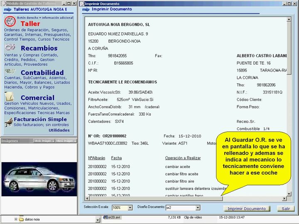The height and width of the screenshot is (224, 299).
Task: Click the 15-12-2010 13:47 modified date
Action: [x=232, y=217]
